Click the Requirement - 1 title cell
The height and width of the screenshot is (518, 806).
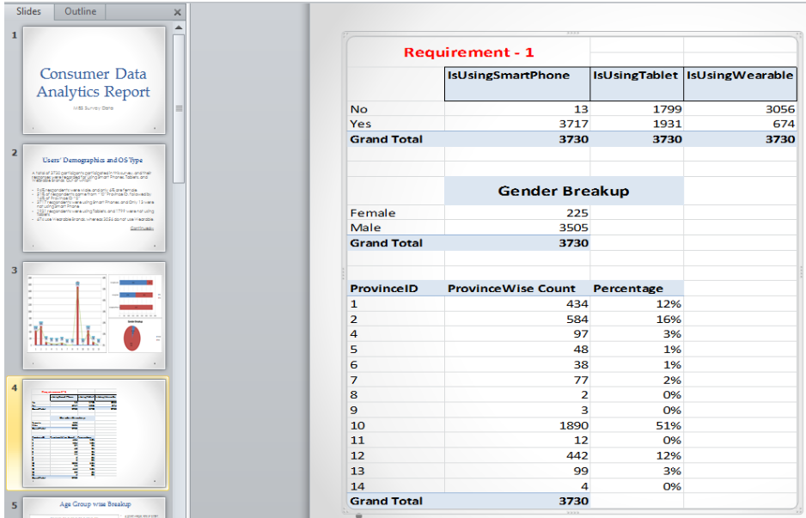[x=468, y=52]
